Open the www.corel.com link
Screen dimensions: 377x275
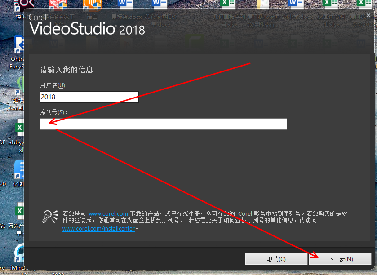tap(108, 213)
